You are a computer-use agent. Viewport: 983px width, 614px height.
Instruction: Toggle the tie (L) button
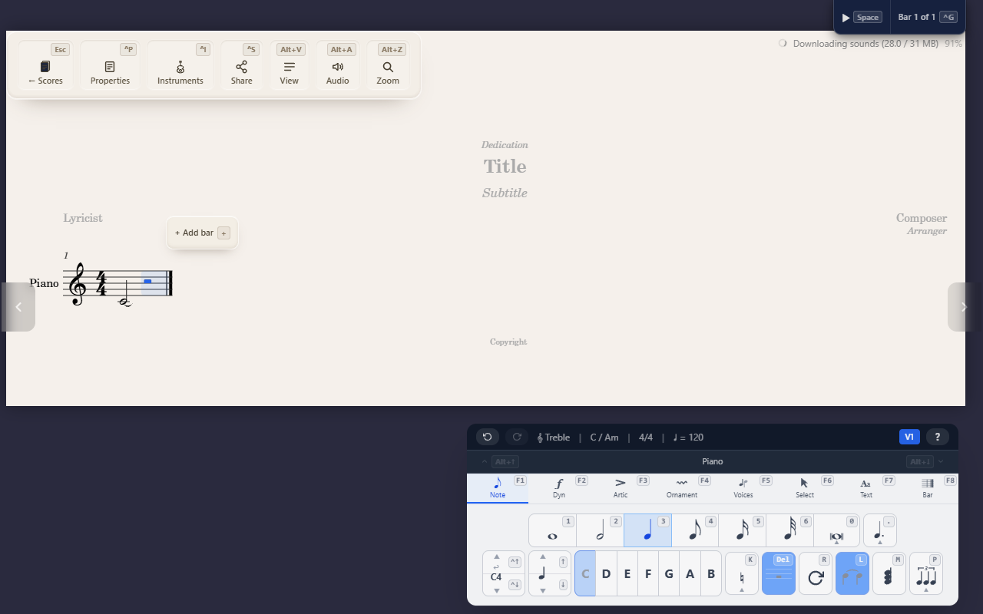pos(852,573)
